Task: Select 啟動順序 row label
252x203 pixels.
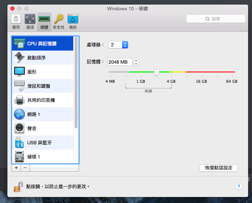Action: pos(36,58)
